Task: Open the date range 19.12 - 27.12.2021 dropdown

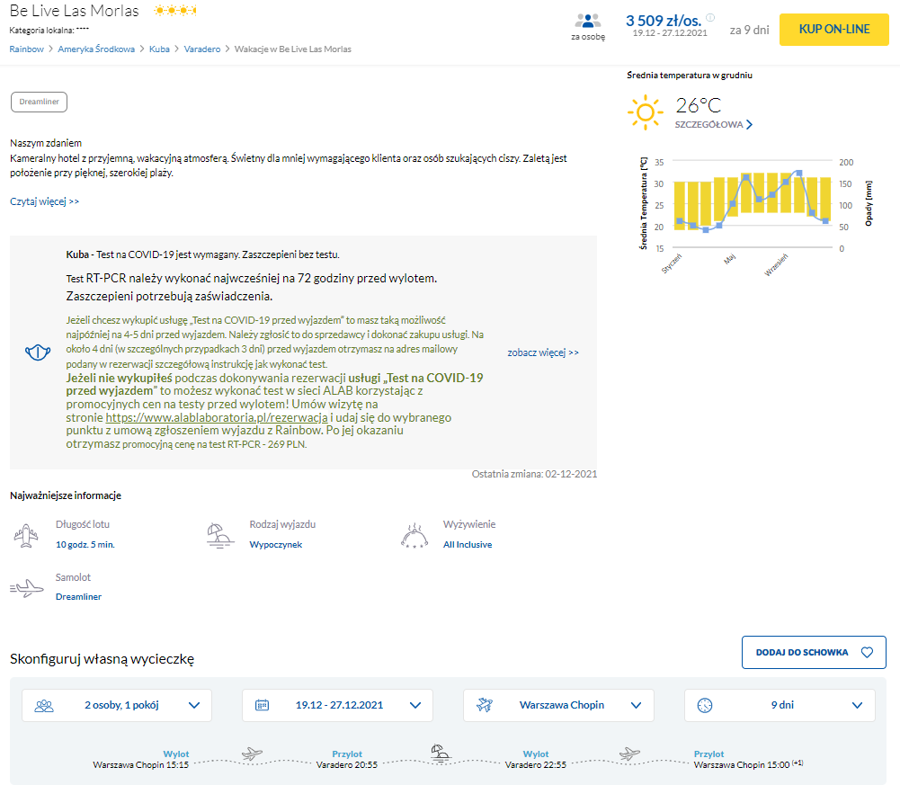Action: [x=337, y=705]
